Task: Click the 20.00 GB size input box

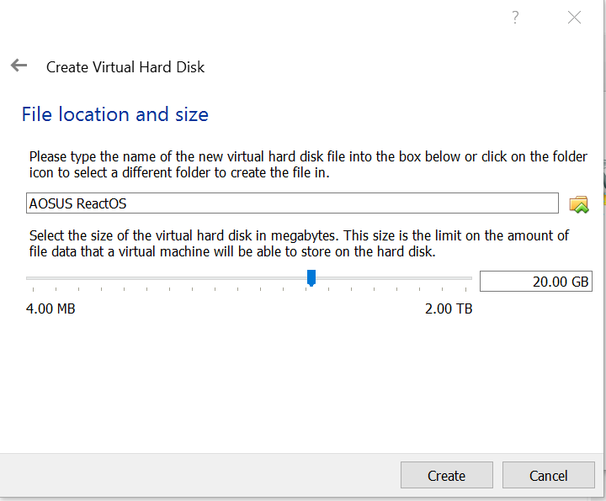Action: point(535,281)
